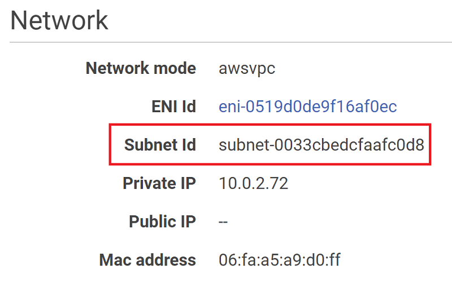Click the Public IP label

[162, 222]
